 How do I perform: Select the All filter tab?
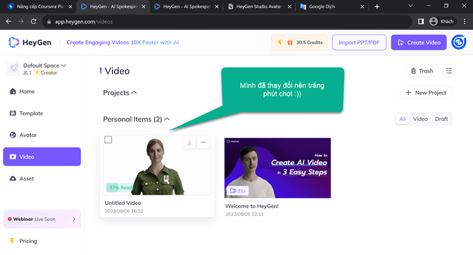(x=402, y=119)
